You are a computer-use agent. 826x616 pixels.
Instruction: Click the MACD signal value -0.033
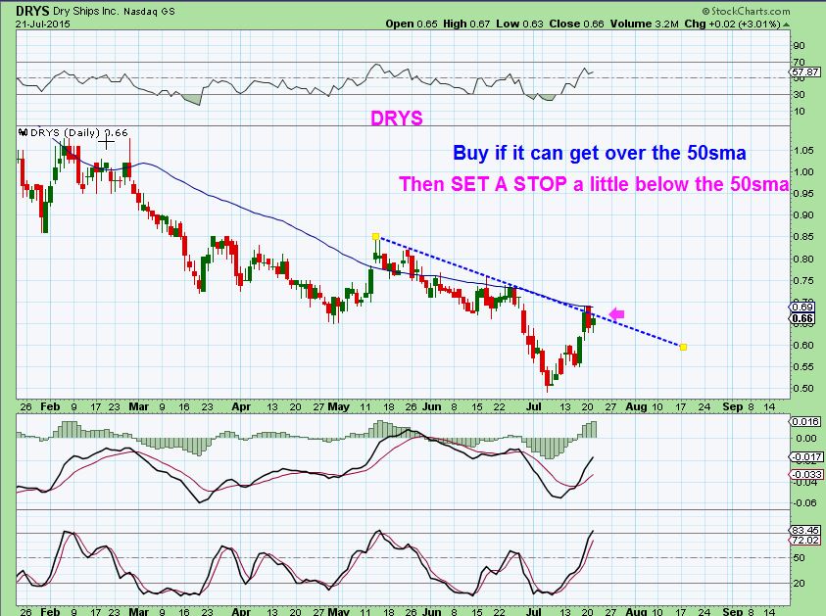[806, 474]
